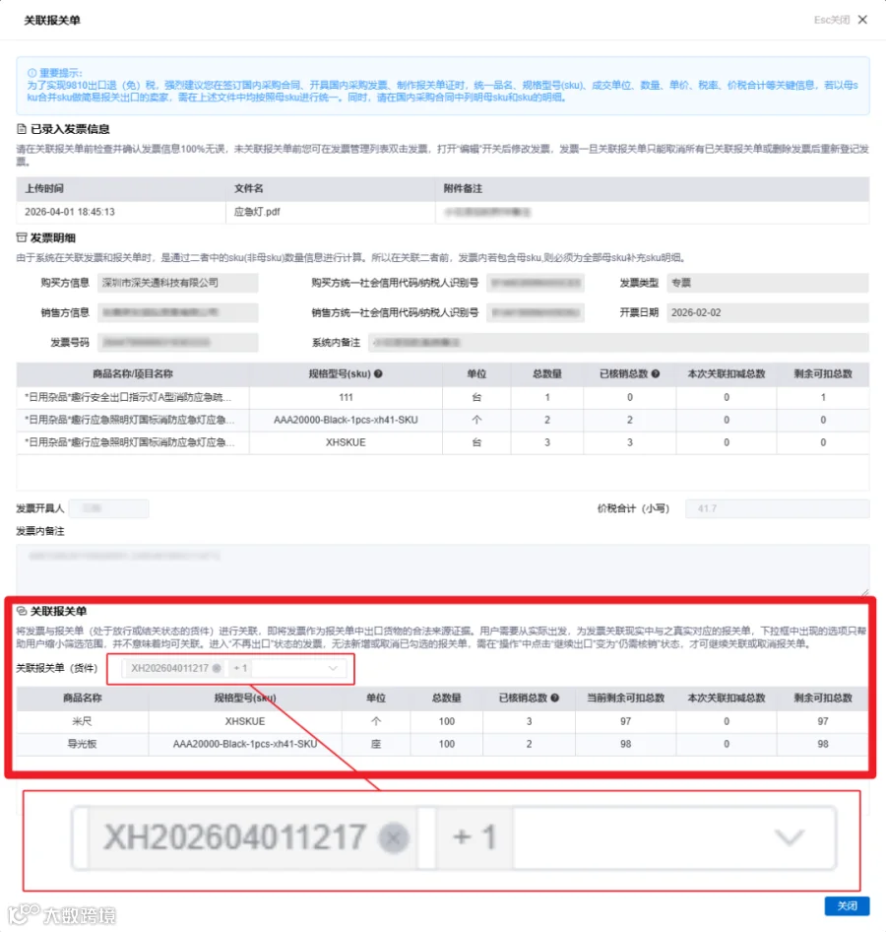
Task: Click the 重要提示 info icon
Action: pyautogui.click(x=32, y=73)
